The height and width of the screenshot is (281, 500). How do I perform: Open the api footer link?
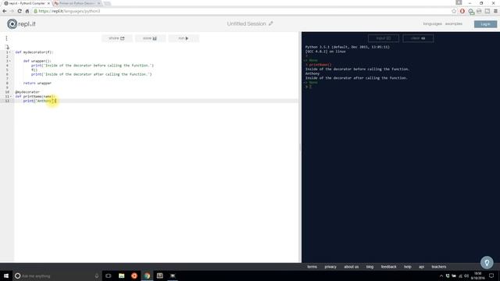(x=421, y=267)
